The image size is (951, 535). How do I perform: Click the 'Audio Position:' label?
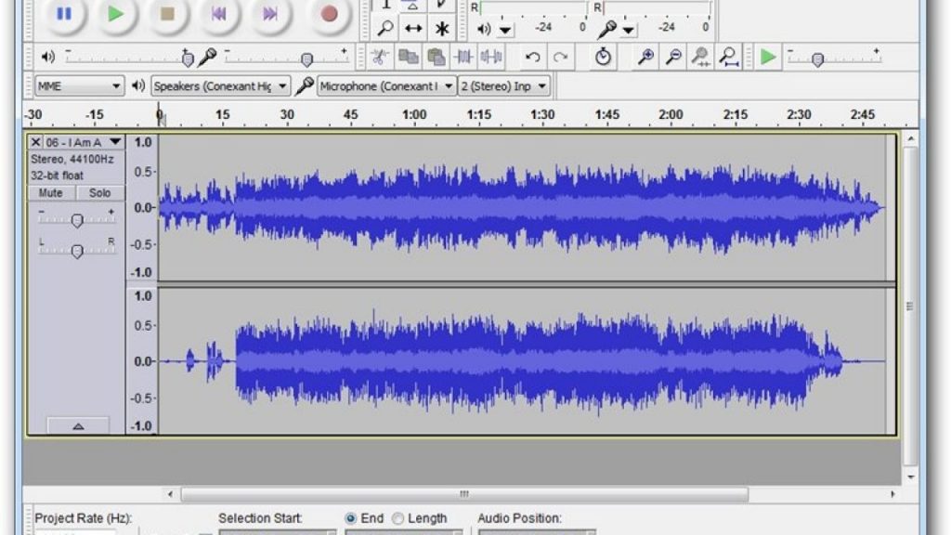[520, 518]
